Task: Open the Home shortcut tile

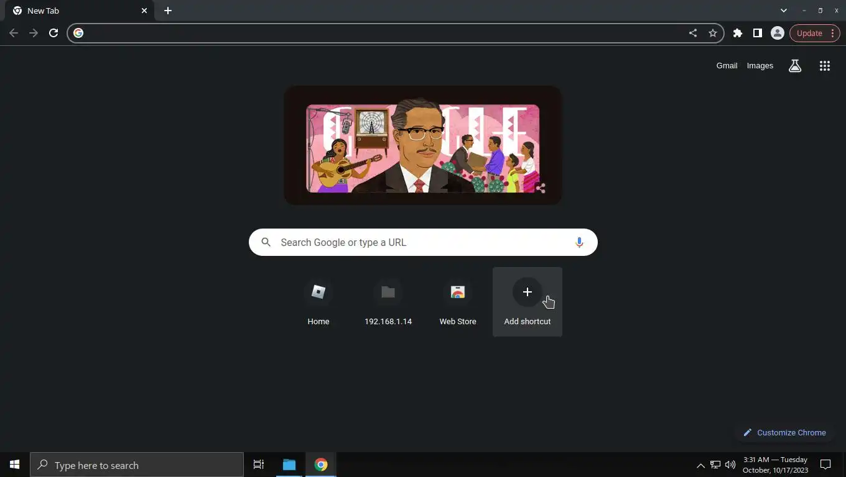Action: point(318,302)
